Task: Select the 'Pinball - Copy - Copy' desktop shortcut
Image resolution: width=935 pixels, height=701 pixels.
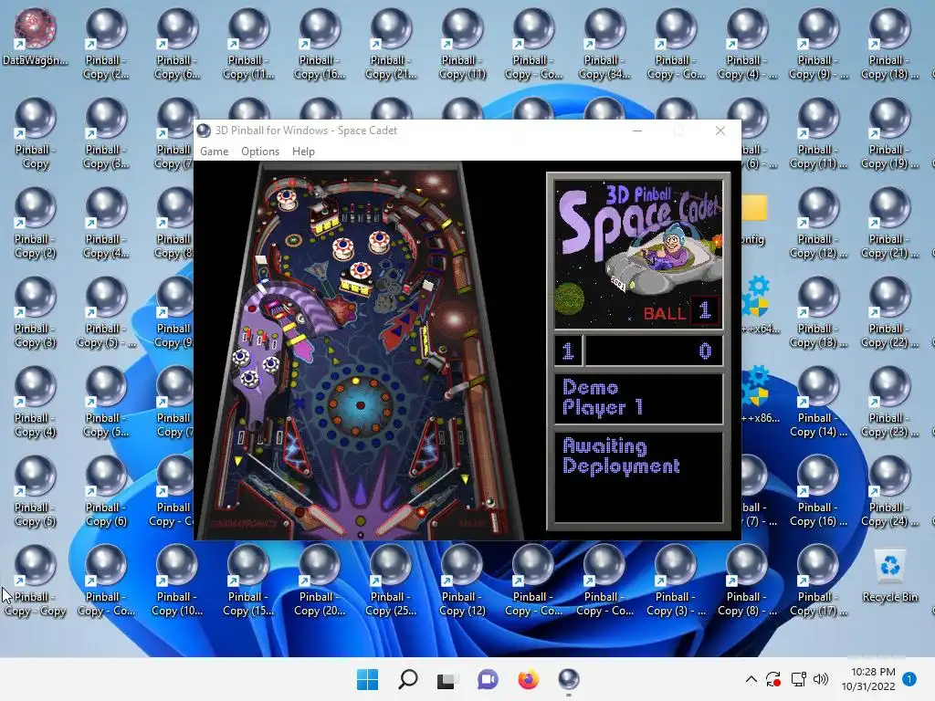Action: (36, 581)
